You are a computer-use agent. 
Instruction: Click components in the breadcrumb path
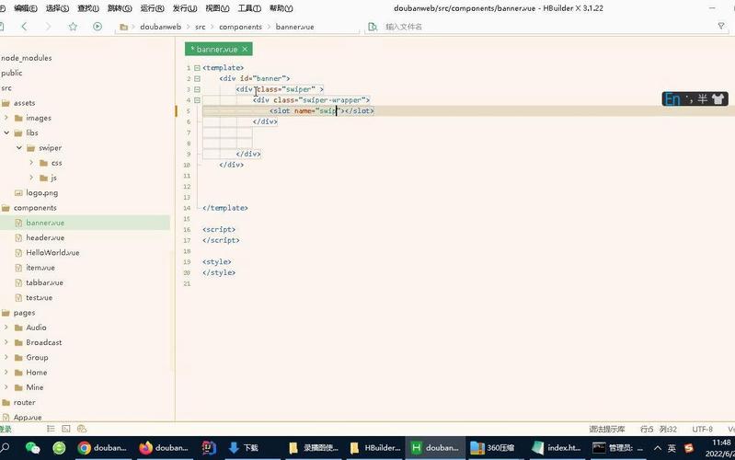tap(240, 27)
